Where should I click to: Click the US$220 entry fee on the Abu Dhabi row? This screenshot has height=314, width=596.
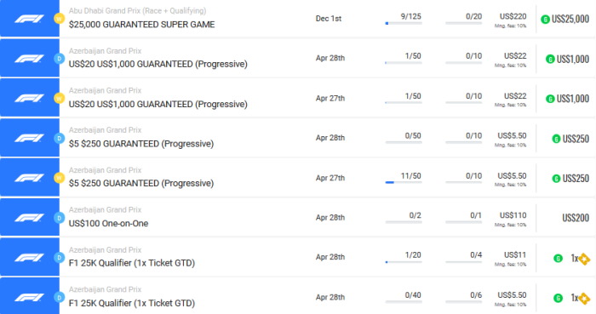(513, 16)
